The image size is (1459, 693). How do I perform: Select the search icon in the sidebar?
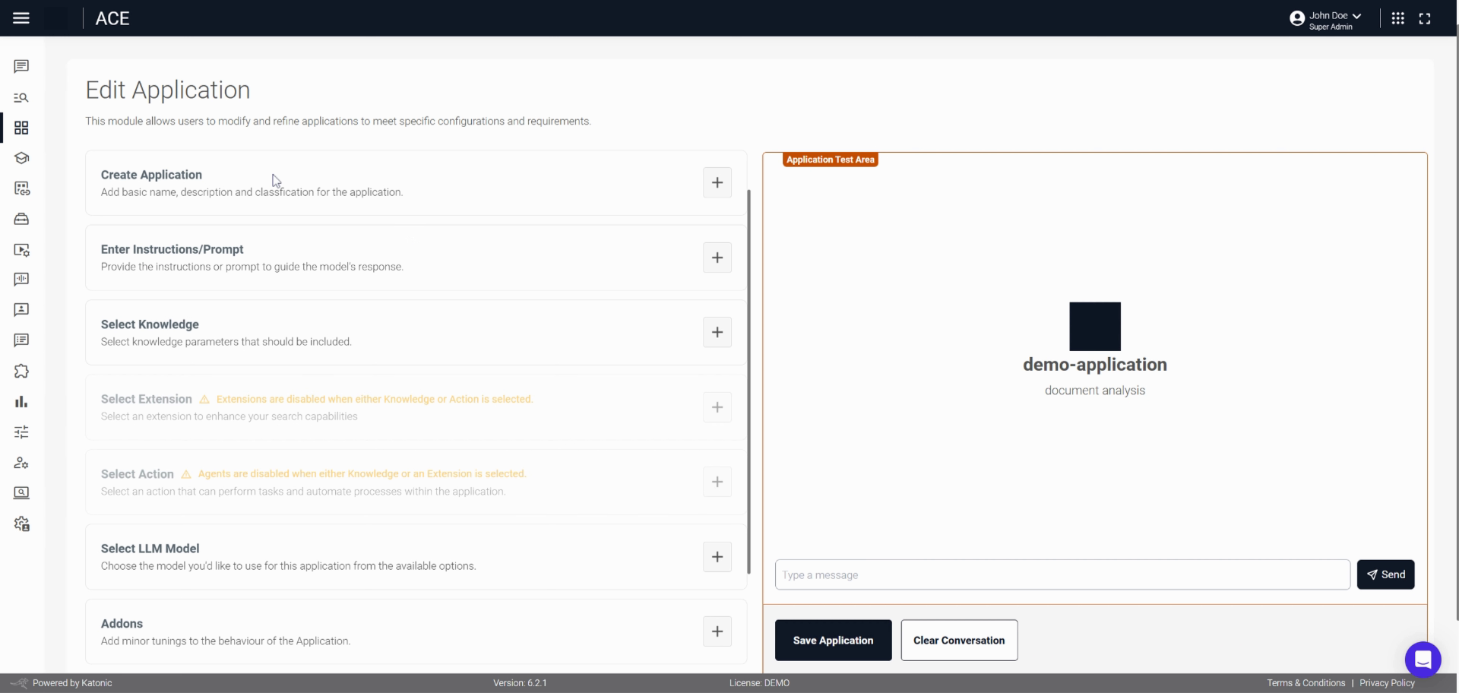[21, 97]
